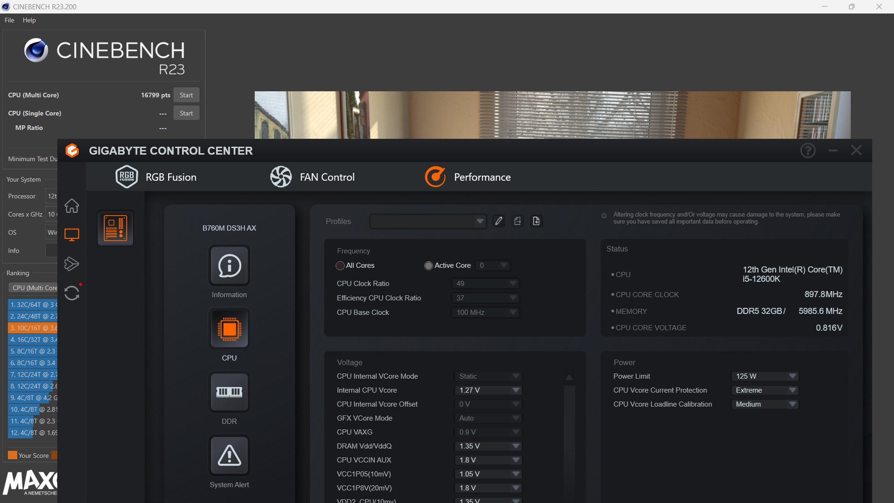894x503 pixels.
Task: Switch to the Performance tab
Action: (x=467, y=177)
